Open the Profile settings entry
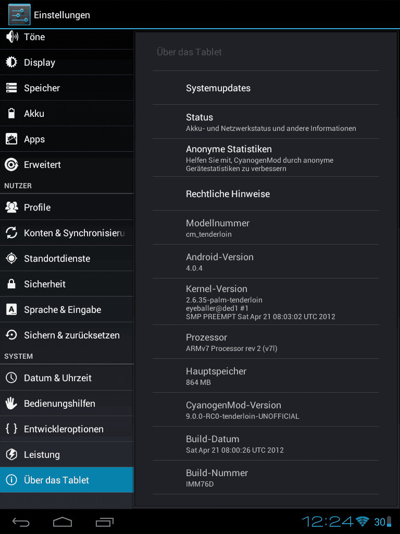Screen dimensions: 400x534 67,207
